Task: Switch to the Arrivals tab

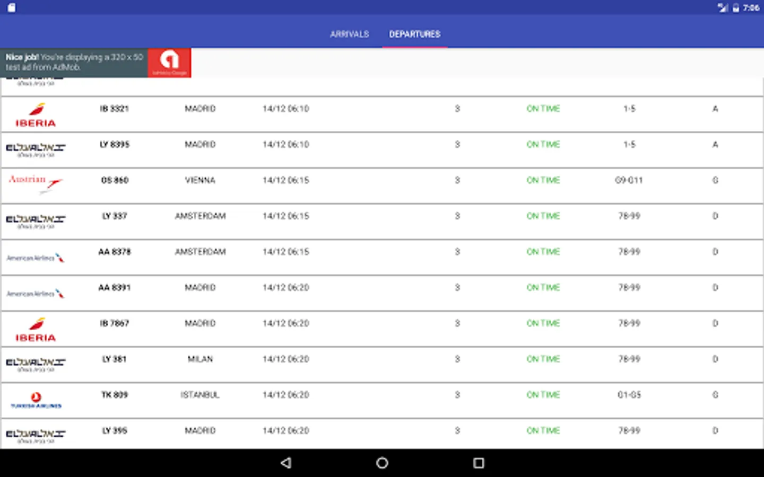Action: [x=349, y=34]
